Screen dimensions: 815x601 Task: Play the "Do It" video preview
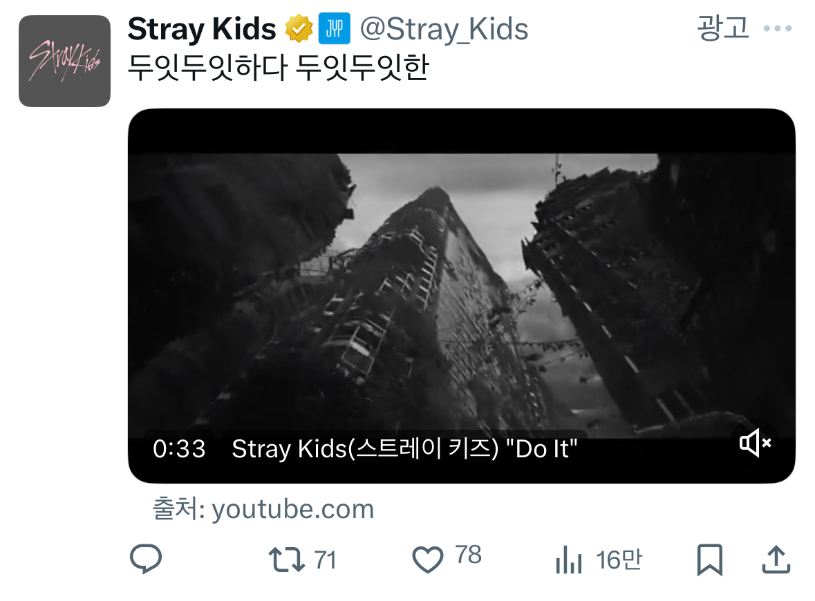(x=462, y=296)
